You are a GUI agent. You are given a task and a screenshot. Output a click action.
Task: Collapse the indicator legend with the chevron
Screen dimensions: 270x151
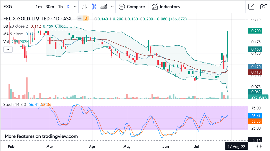coord(8,50)
